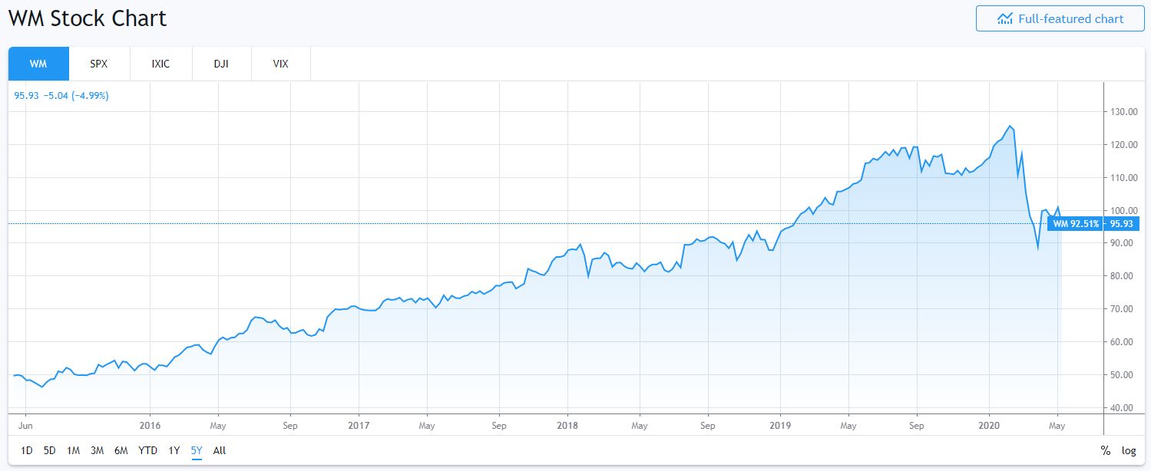The height and width of the screenshot is (471, 1151).
Task: Click the chart icon in Full-featured chart button
Action: (x=1004, y=19)
